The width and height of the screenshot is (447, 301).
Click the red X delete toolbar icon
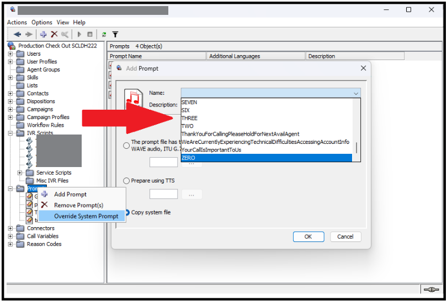coord(54,34)
